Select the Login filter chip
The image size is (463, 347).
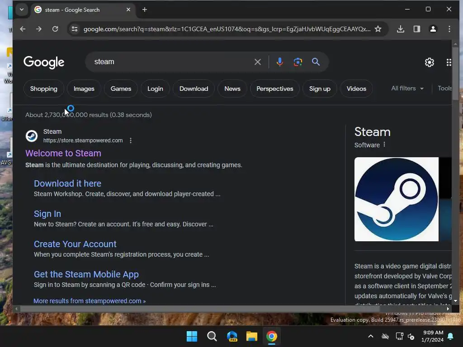click(x=155, y=89)
